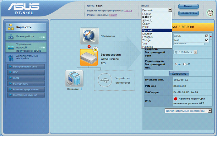This screenshot has height=142, width=217.
Task: Click the Перезагрузка reboot button
Action: [x=188, y=13]
